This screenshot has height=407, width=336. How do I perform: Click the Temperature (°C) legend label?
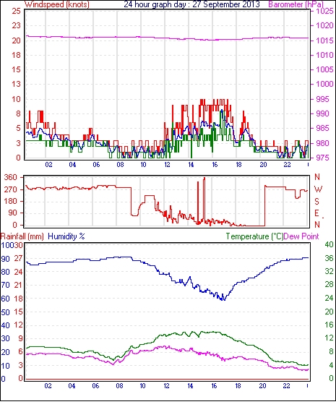(x=254, y=236)
